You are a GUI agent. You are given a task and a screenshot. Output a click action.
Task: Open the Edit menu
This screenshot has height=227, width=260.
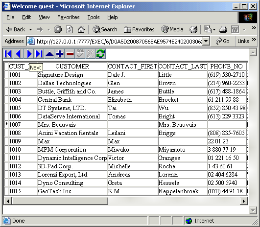pos(26,17)
